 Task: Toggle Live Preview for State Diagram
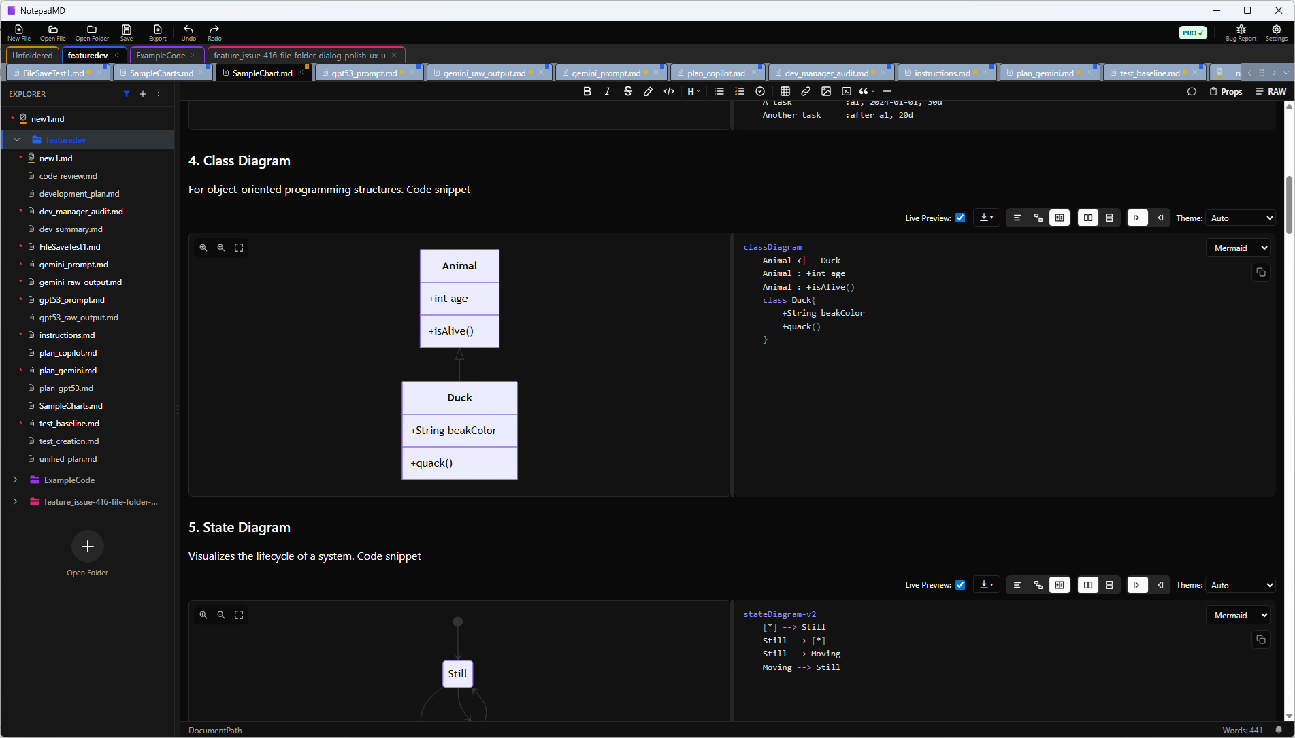[x=960, y=585]
